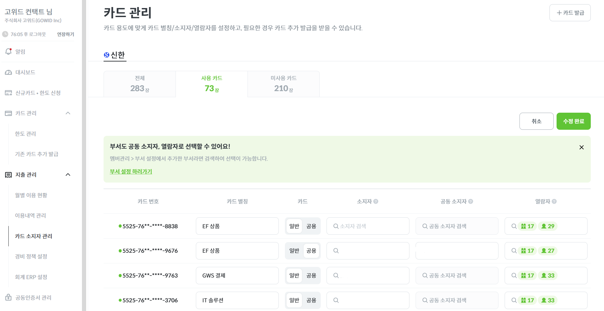Click the help icon beside 공동 소지자 header
The width and height of the screenshot is (604, 311).
click(x=471, y=202)
